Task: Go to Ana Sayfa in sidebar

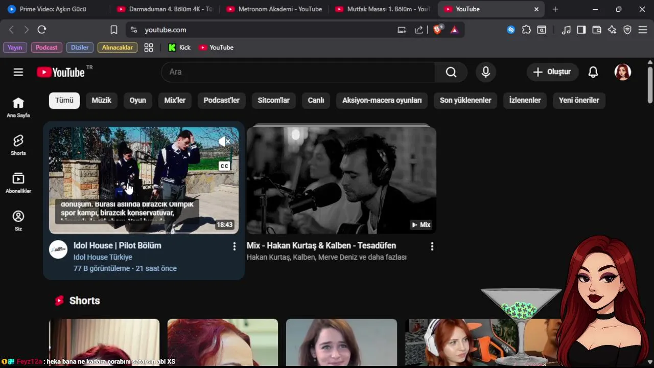Action: click(18, 107)
